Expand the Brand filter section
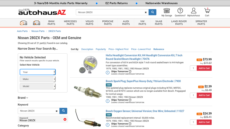The image size is (230, 129). (x=23, y=98)
